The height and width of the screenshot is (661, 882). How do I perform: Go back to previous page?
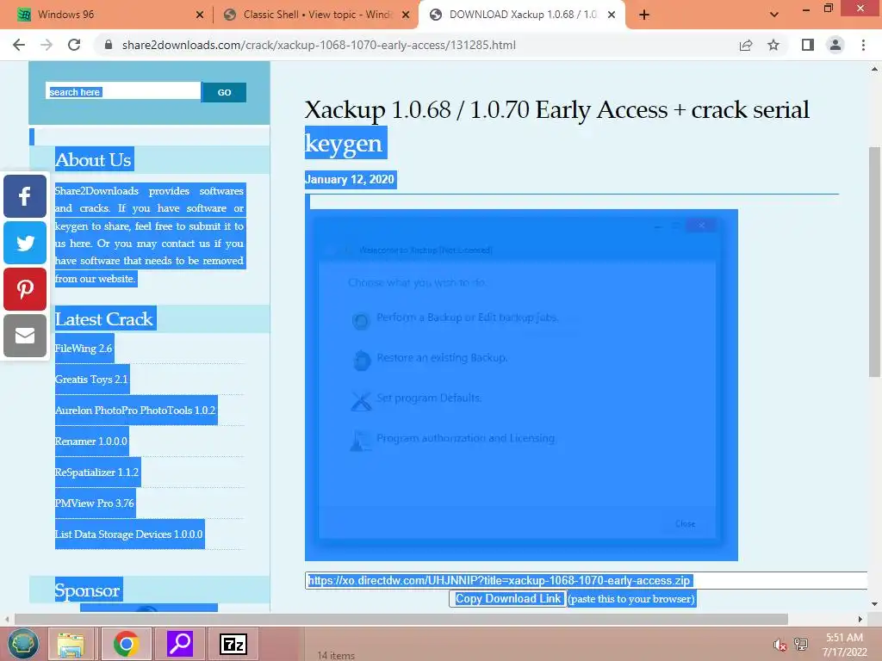point(19,45)
